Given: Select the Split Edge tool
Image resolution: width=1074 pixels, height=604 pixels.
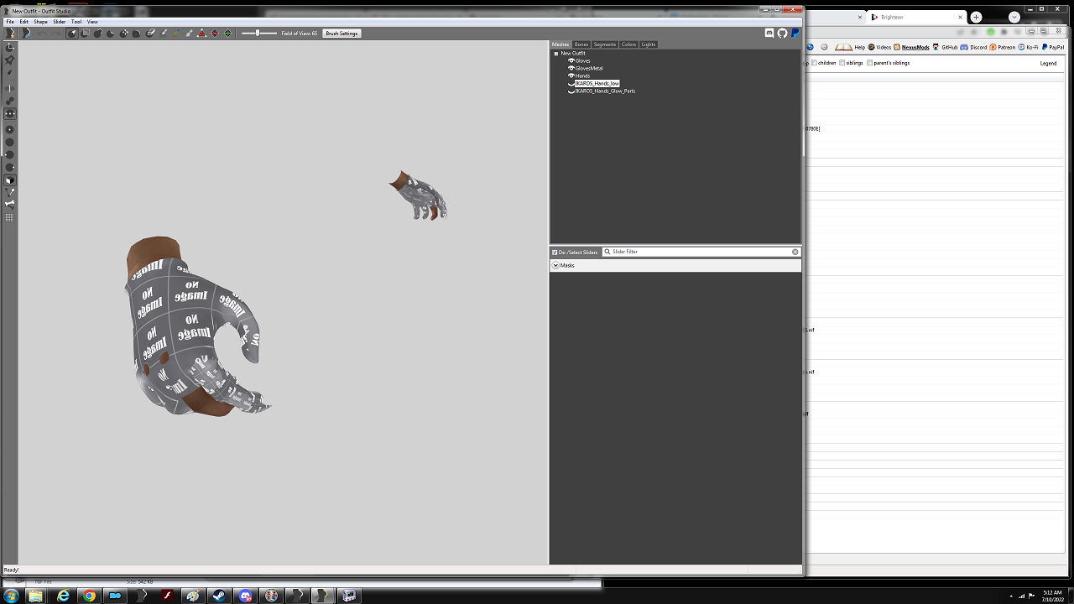Looking at the screenshot, I should point(228,34).
